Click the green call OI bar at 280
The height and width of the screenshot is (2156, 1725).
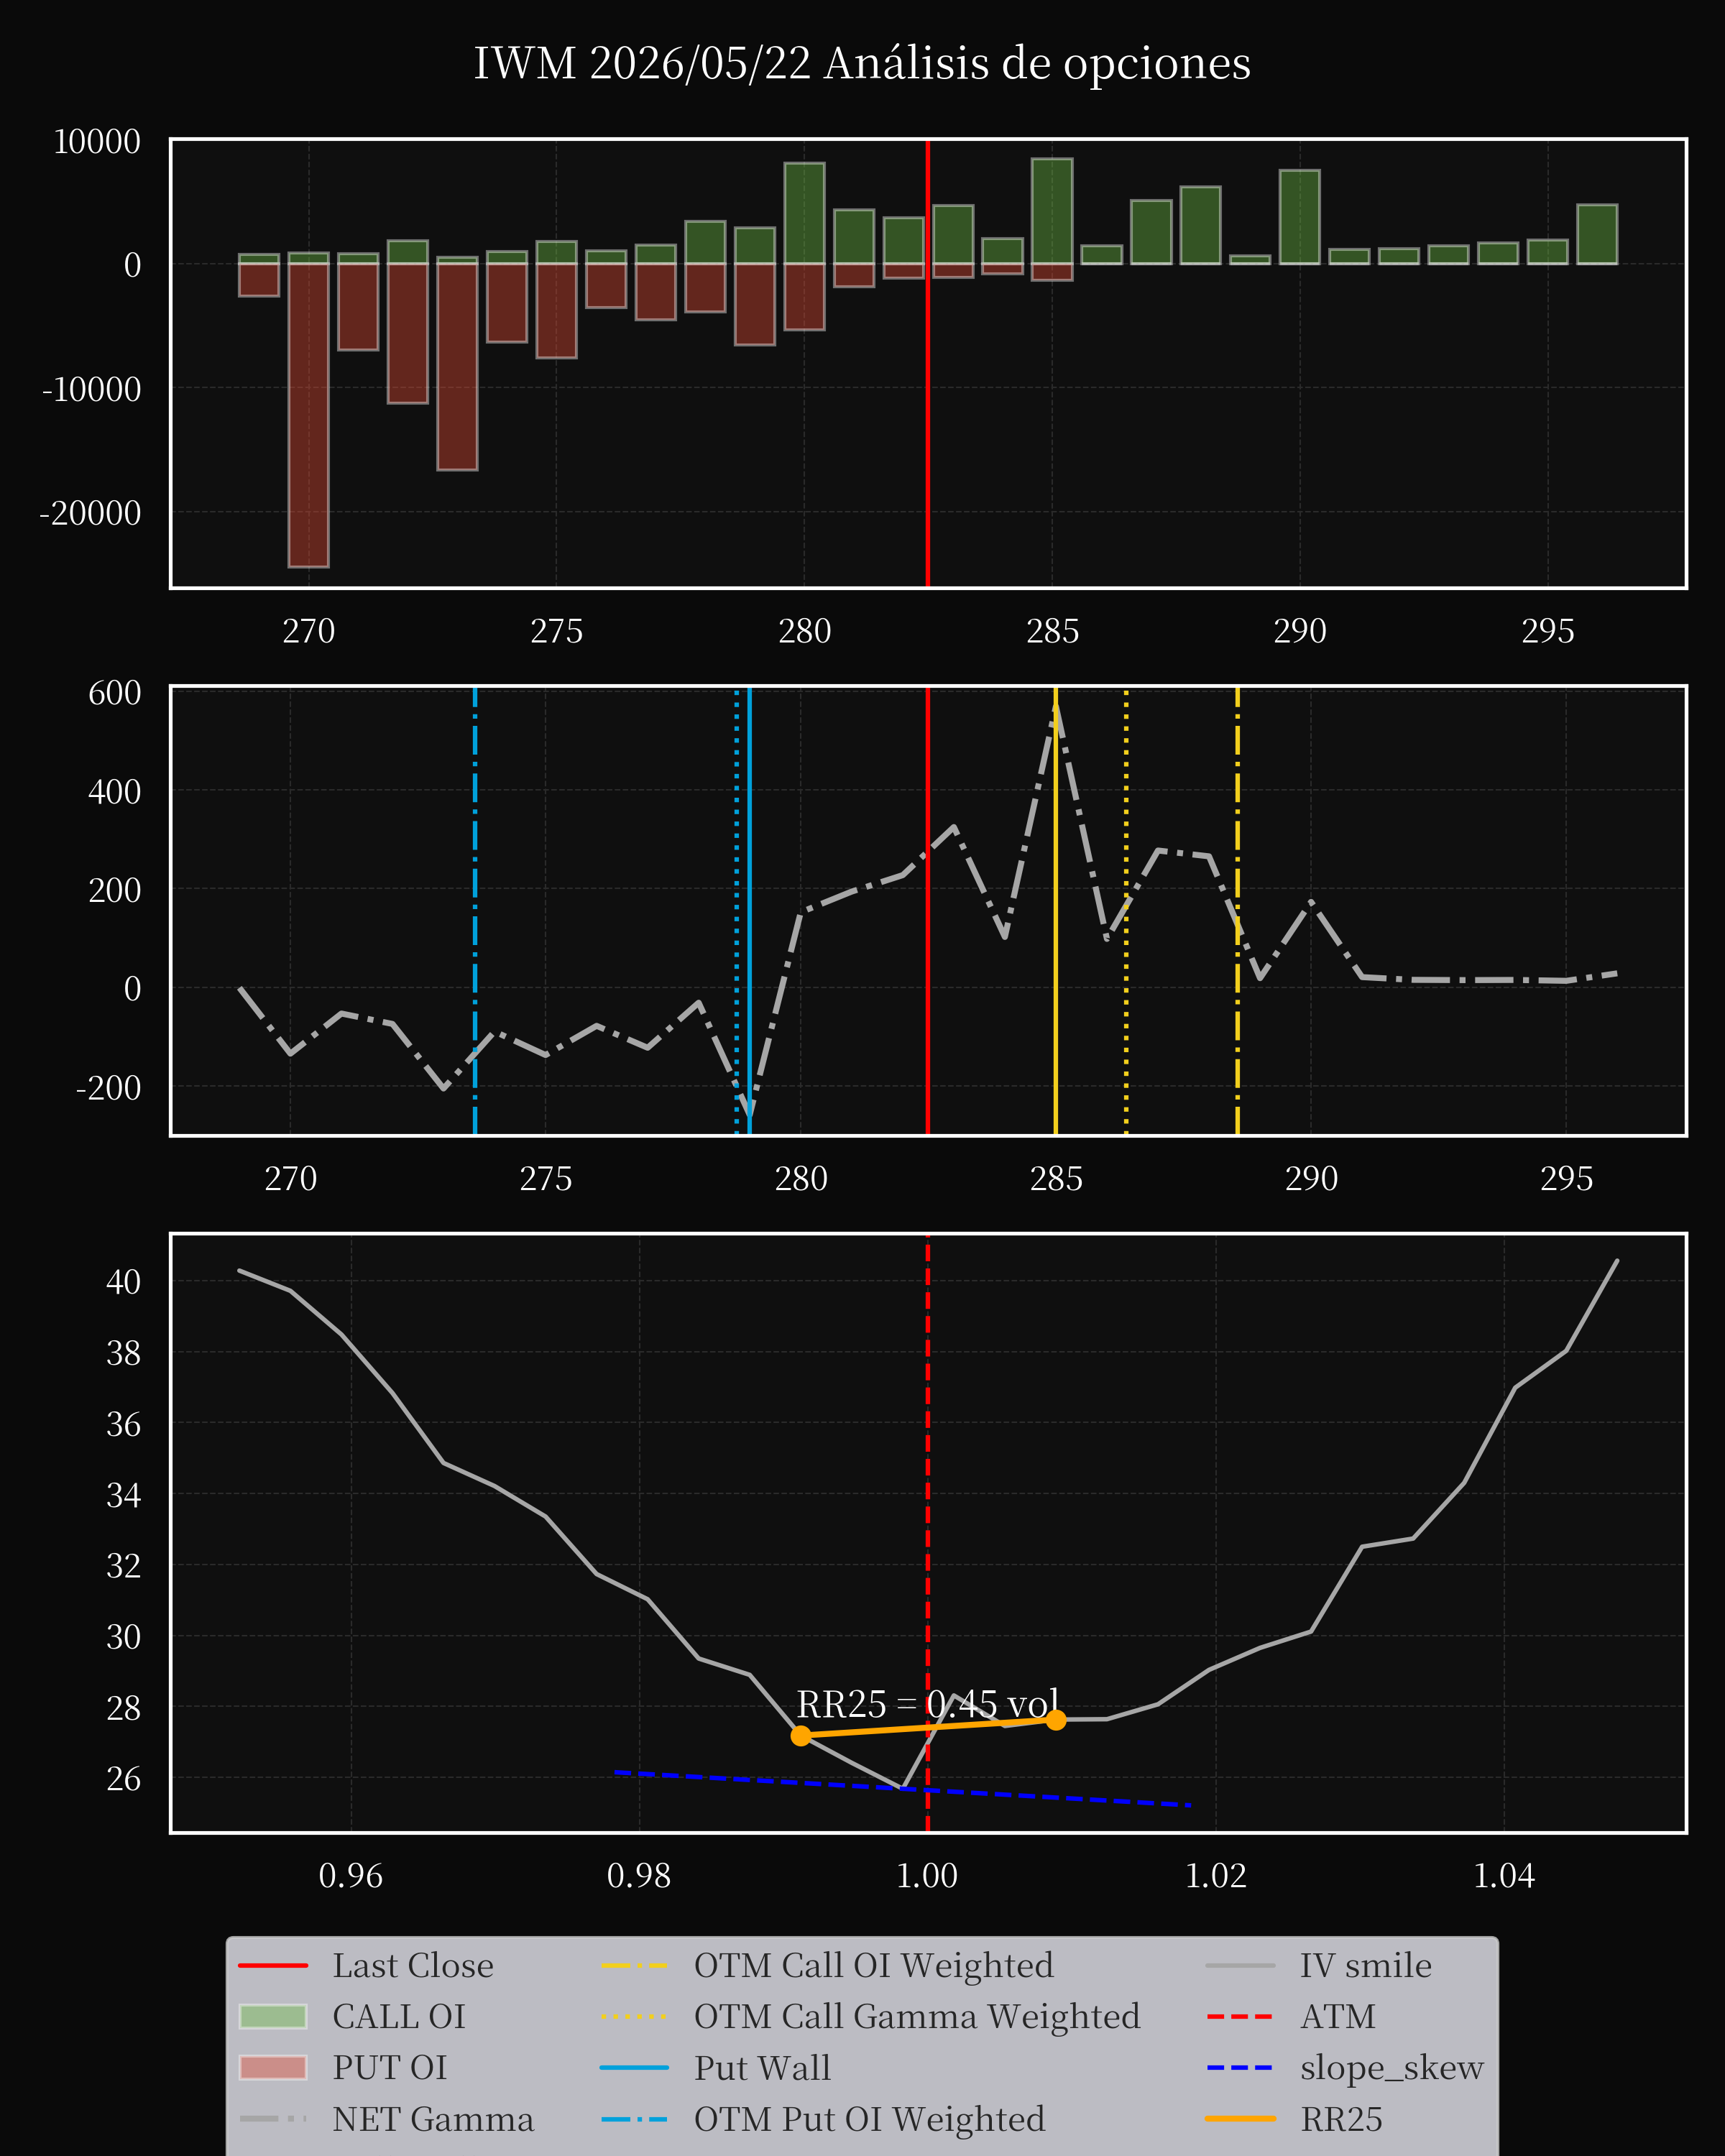point(804,213)
